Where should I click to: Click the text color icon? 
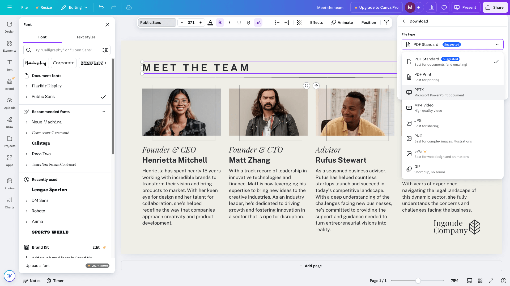pyautogui.click(x=210, y=23)
